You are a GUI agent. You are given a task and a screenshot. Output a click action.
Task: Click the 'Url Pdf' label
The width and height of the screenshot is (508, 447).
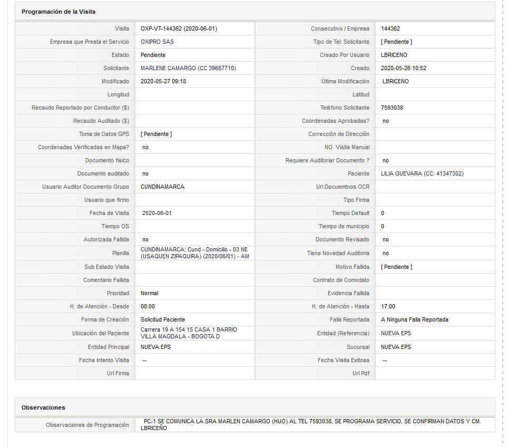point(361,373)
